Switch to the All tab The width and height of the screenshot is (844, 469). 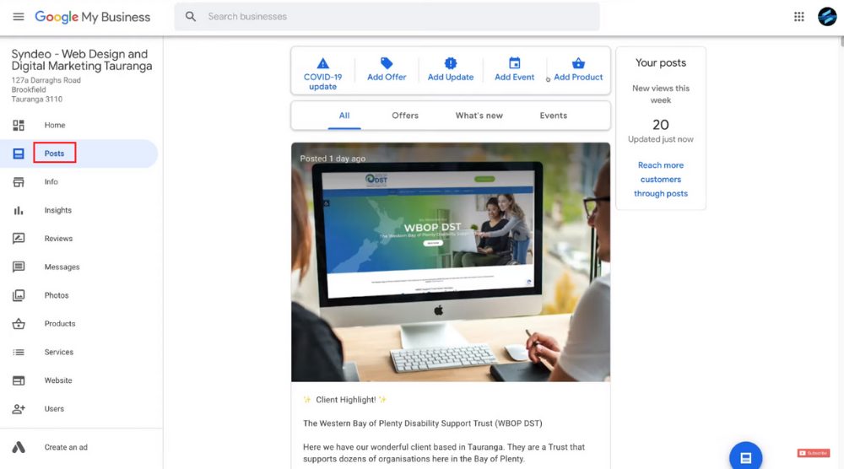pyautogui.click(x=344, y=116)
